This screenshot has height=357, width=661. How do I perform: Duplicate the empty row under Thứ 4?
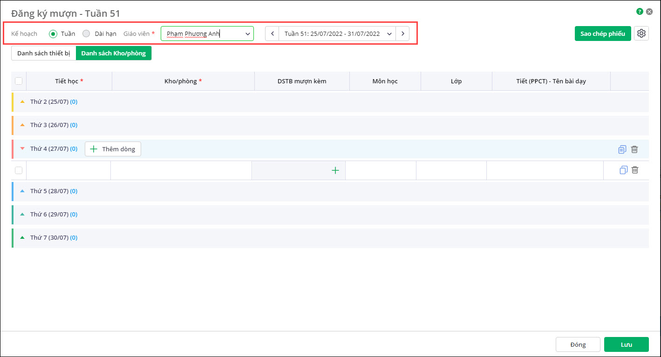pyautogui.click(x=623, y=170)
